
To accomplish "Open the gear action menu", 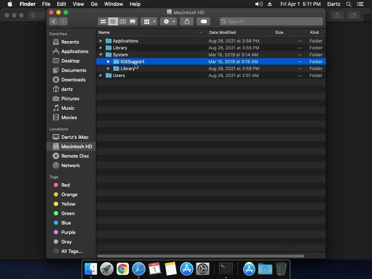I will 169,21.
